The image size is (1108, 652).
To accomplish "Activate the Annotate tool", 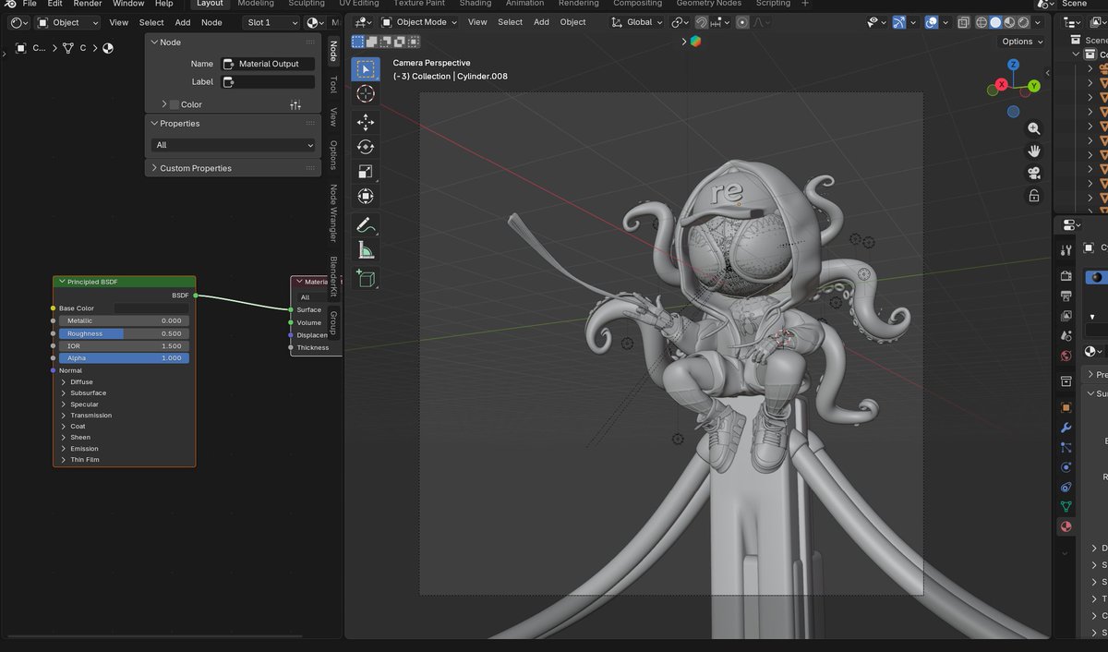I will coord(366,224).
